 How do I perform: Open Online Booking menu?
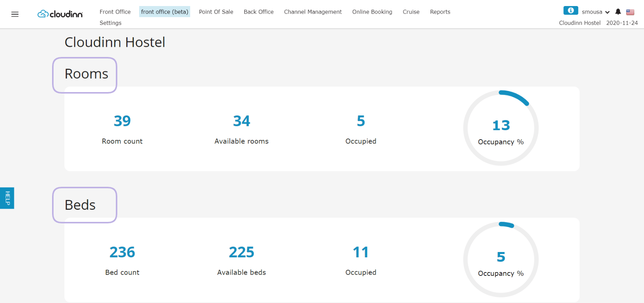(372, 12)
